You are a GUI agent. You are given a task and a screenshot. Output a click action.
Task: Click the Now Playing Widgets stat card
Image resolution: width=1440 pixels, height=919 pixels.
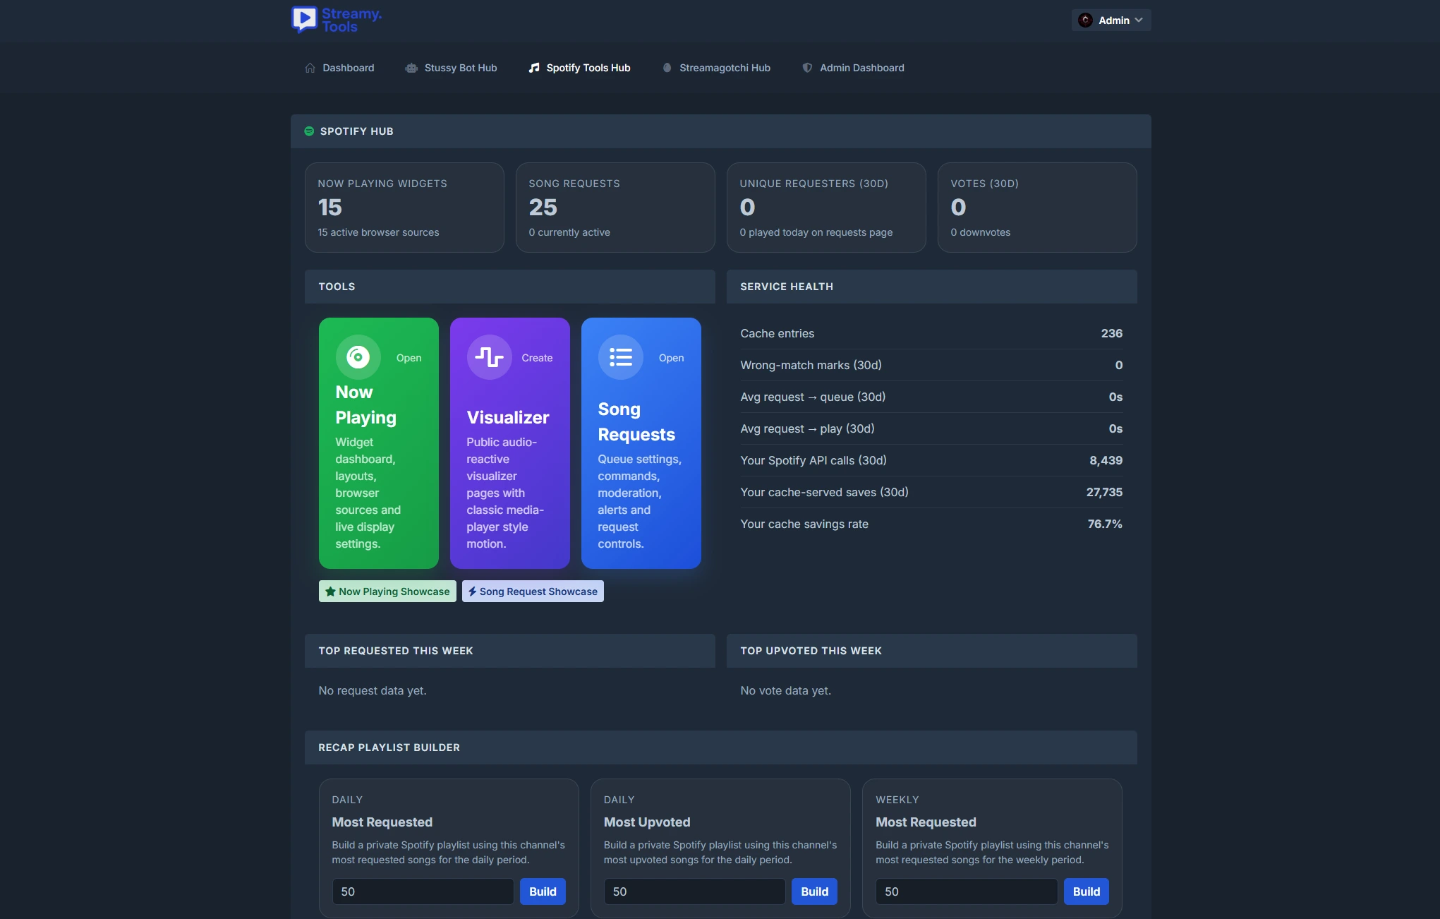click(404, 208)
